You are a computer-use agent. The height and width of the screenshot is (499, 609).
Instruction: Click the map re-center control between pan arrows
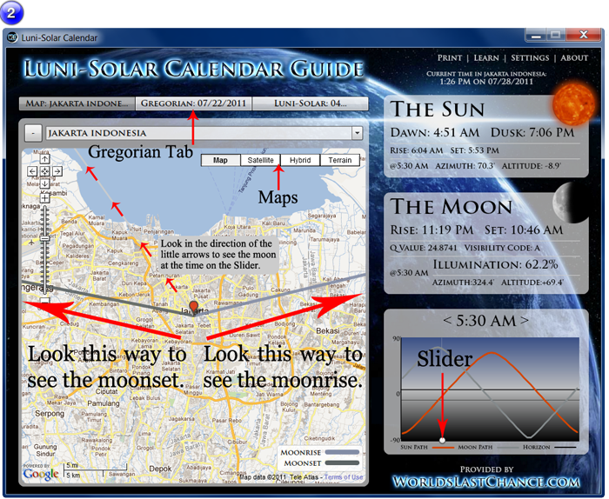(44, 171)
